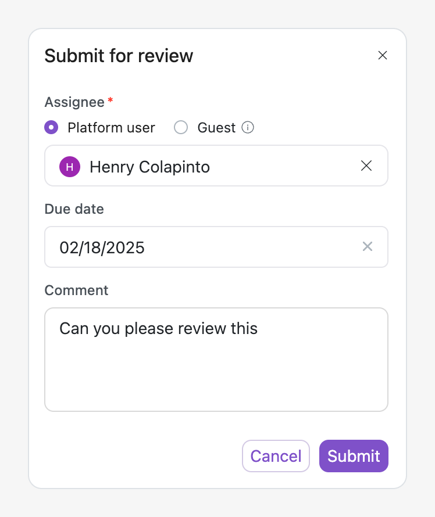Click the Comment field label

point(76,290)
